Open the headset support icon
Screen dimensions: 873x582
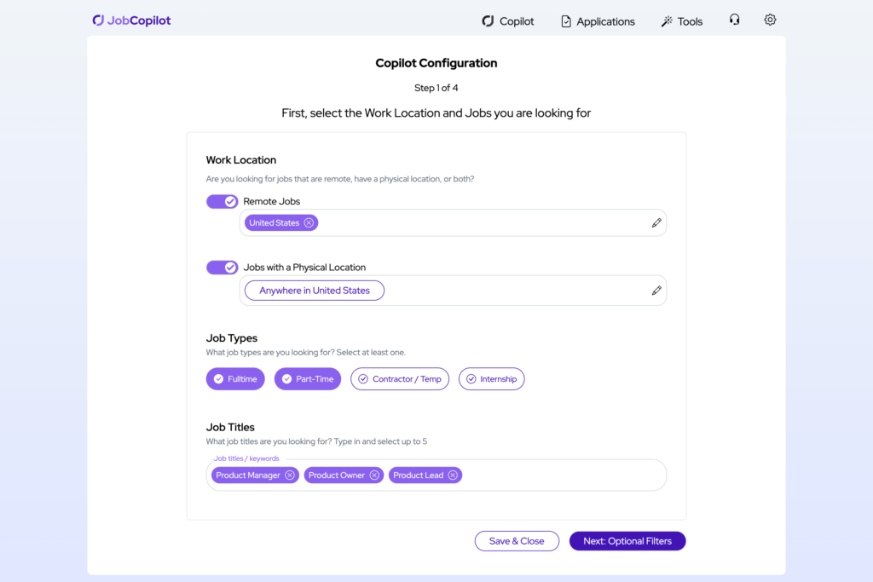[x=734, y=20]
